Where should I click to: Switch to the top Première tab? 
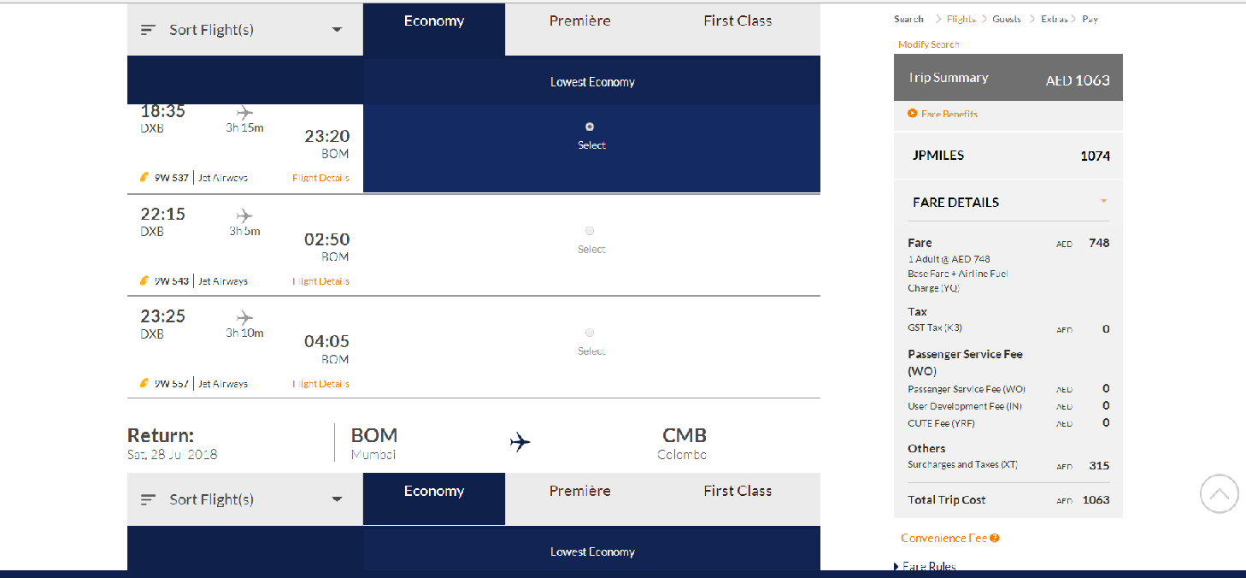click(579, 21)
